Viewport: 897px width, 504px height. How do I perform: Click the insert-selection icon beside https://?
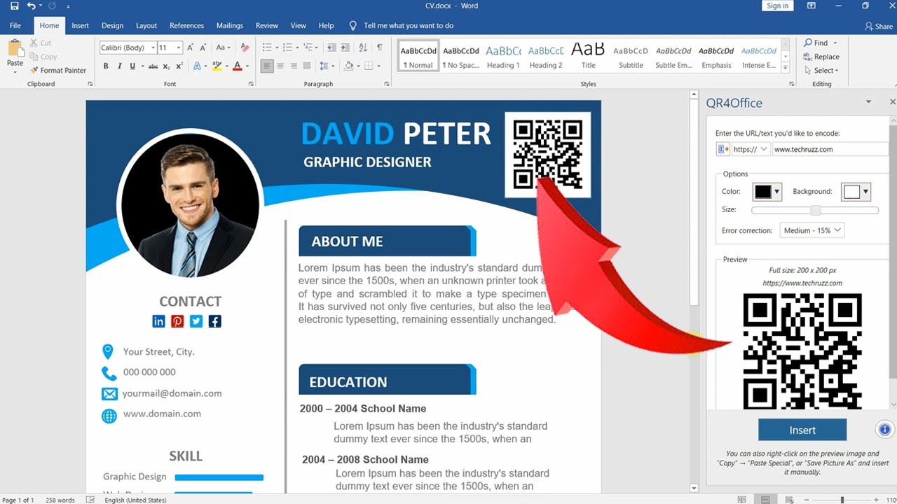point(723,149)
